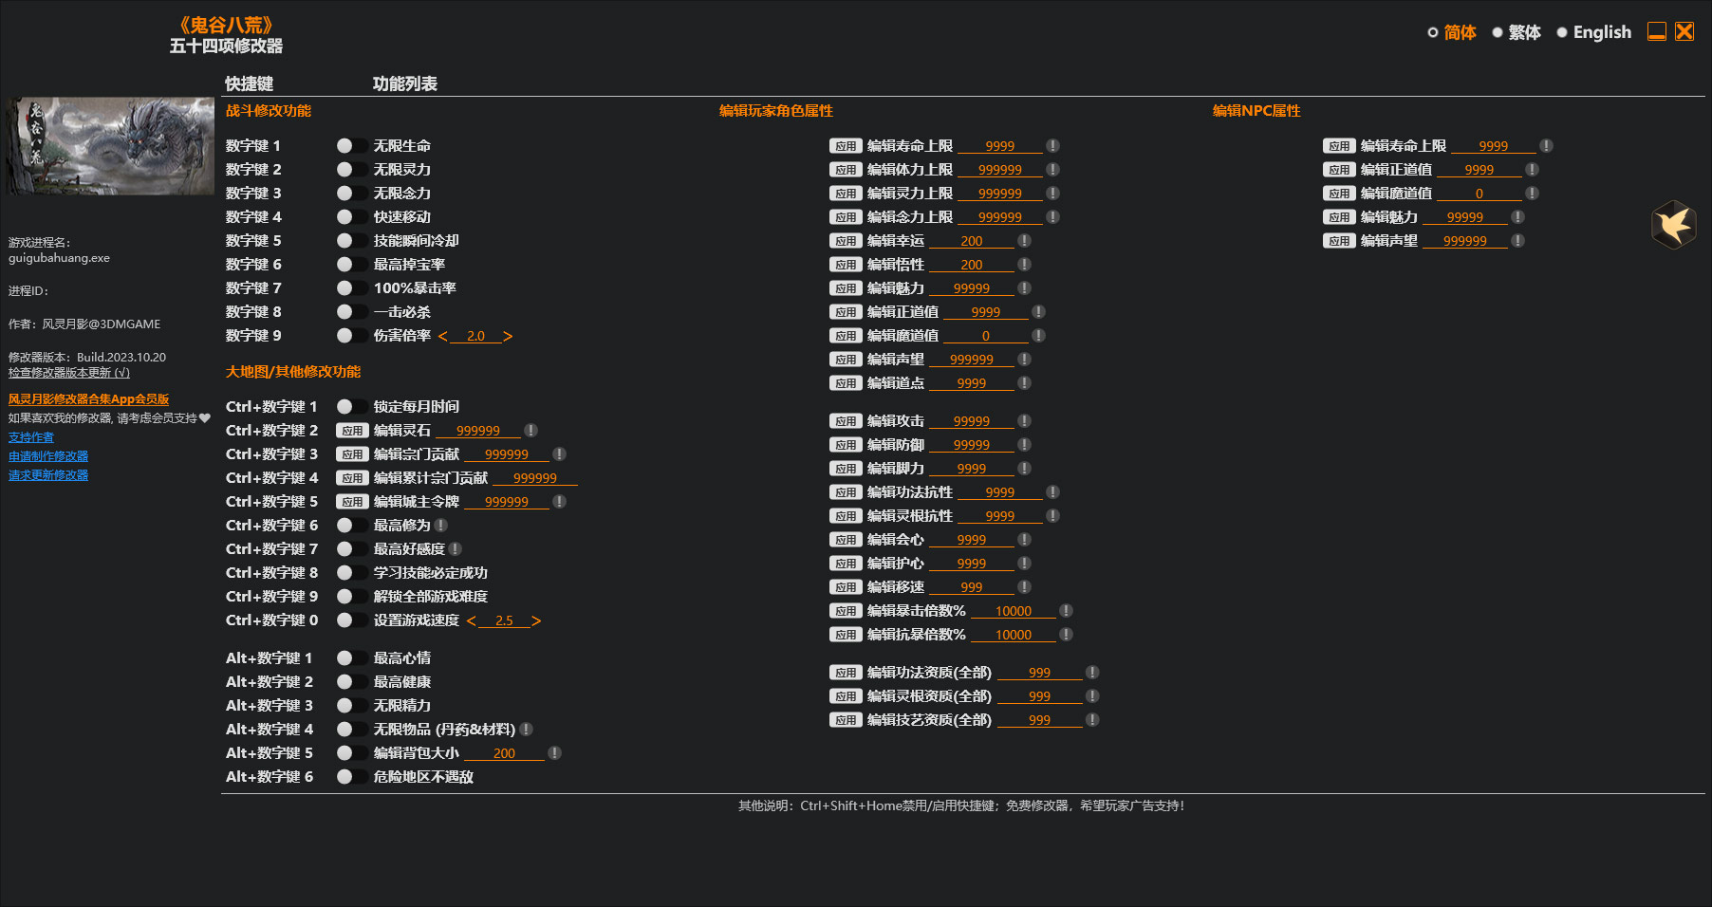Click info icon beside 编辑攻击

[x=1024, y=421]
